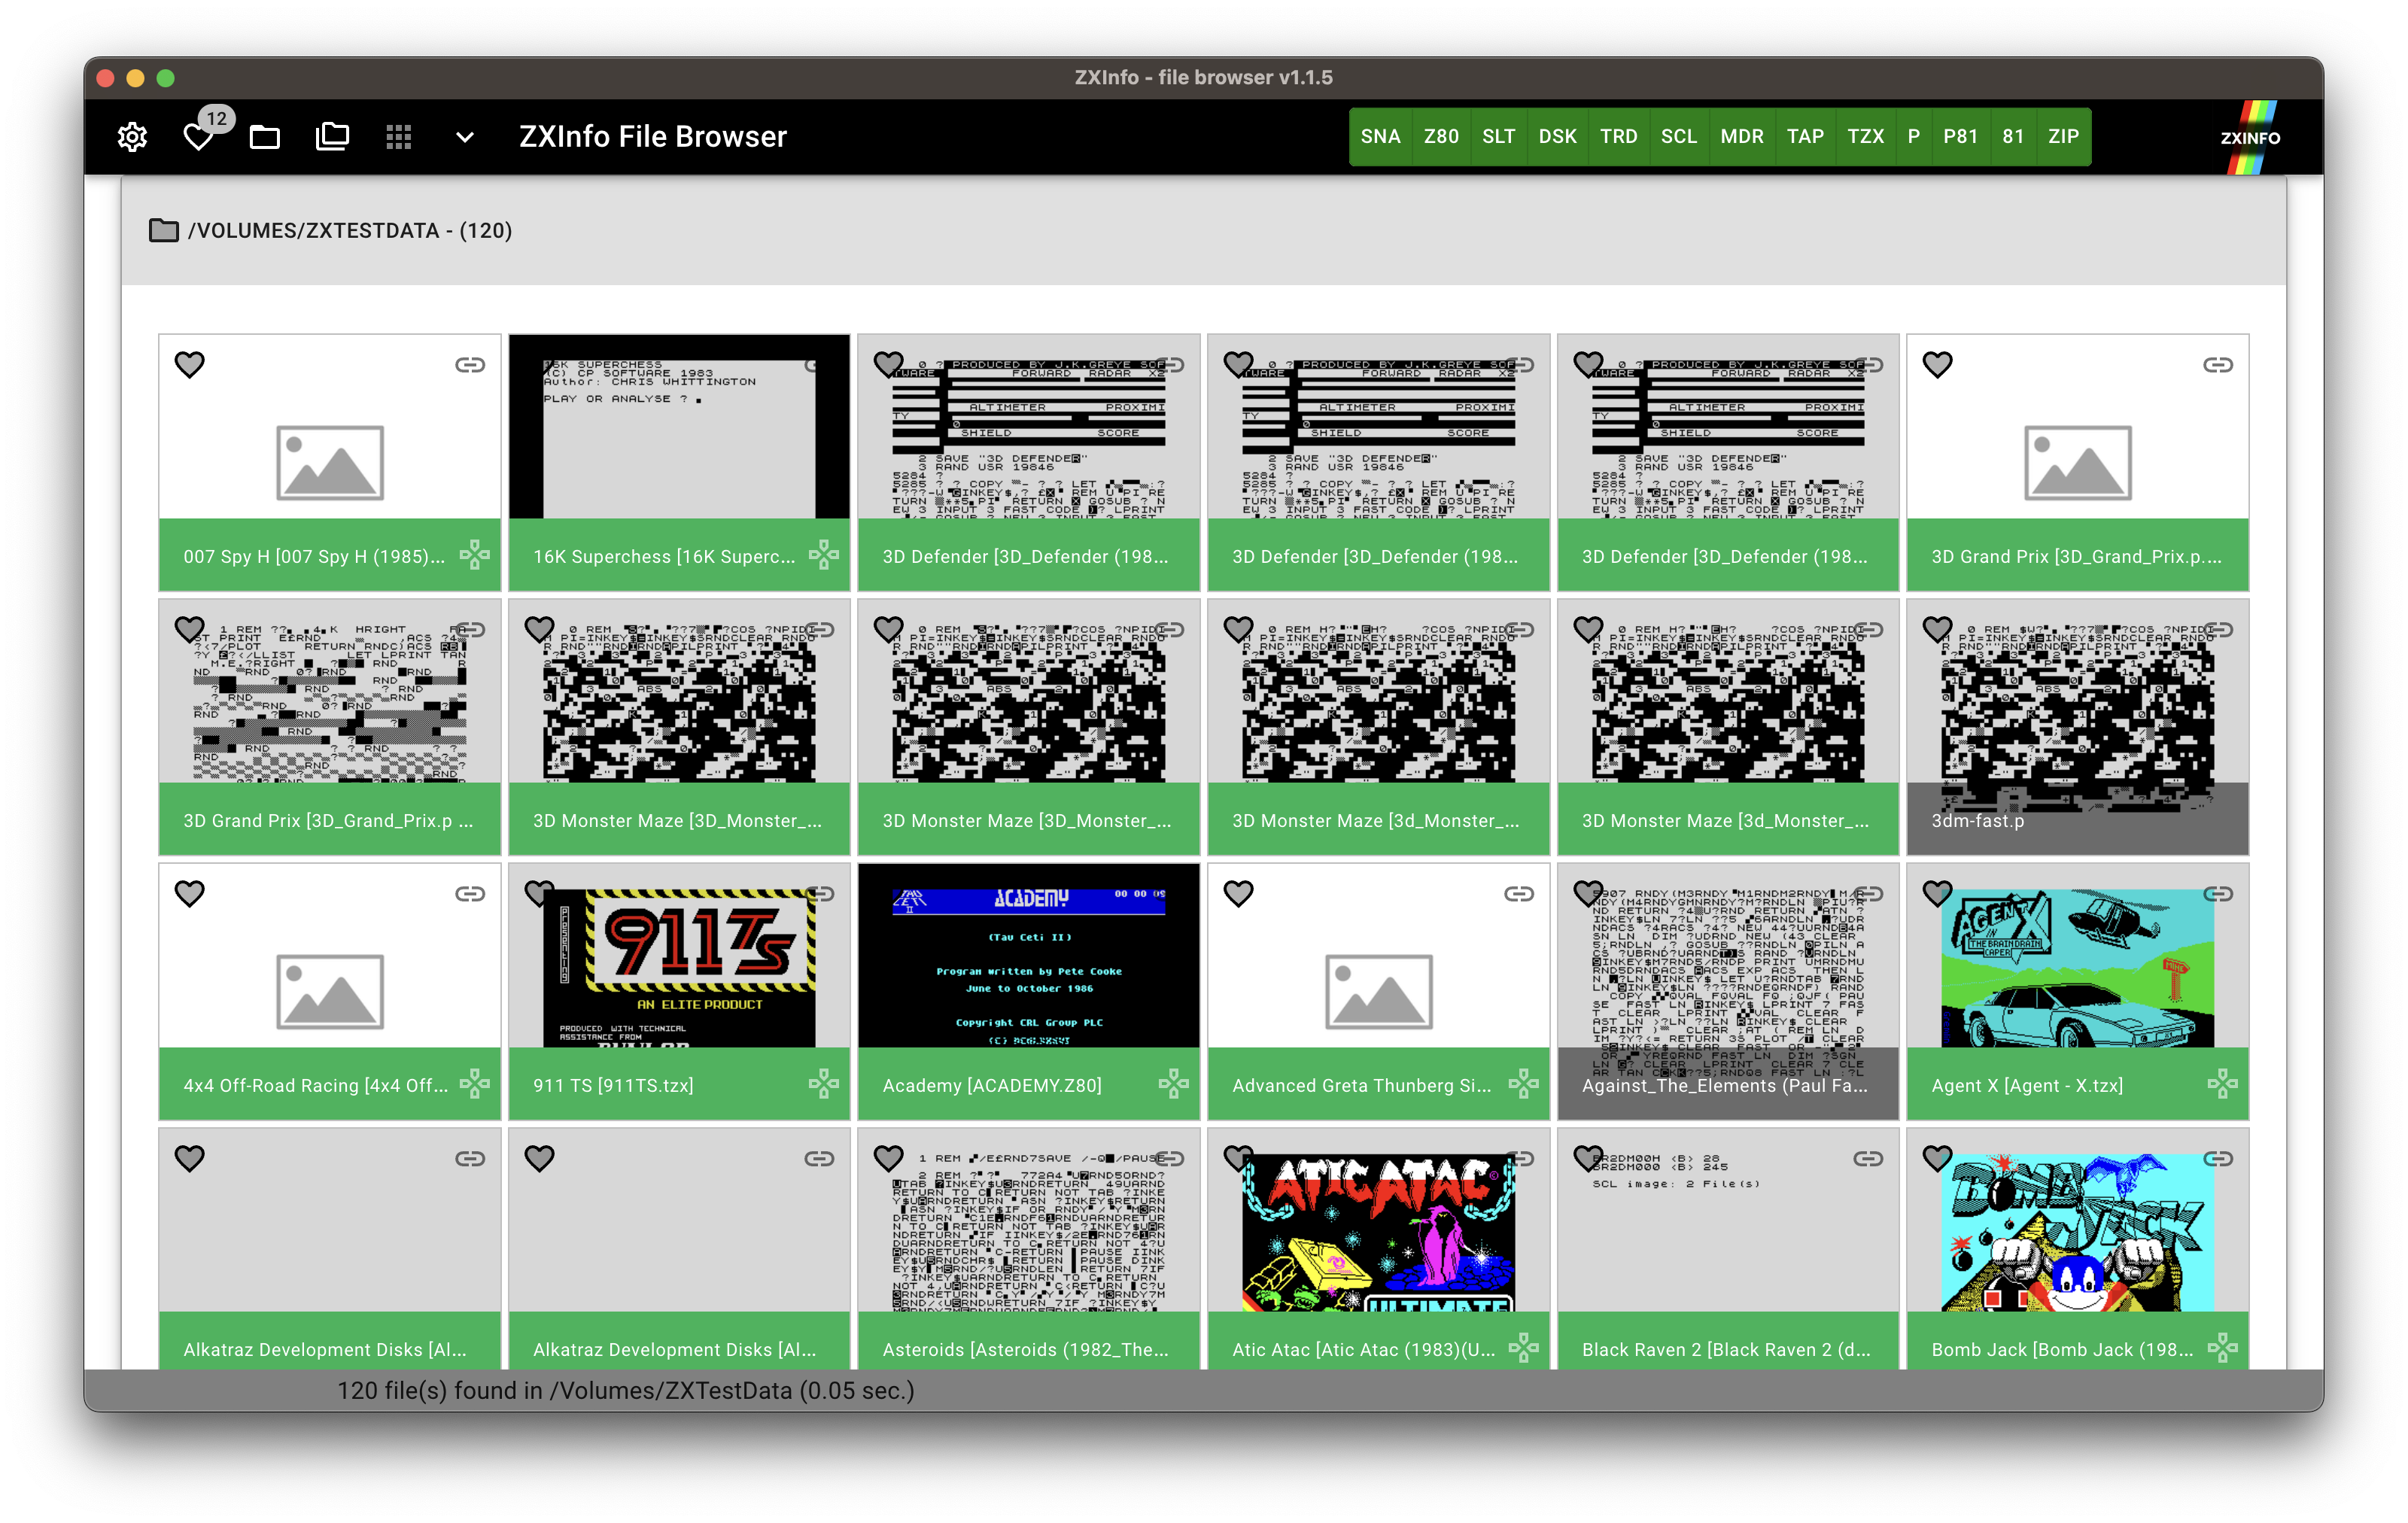Click the link icon on Advanced Greta Thunberg card
Image resolution: width=2408 pixels, height=1523 pixels.
click(x=1519, y=894)
